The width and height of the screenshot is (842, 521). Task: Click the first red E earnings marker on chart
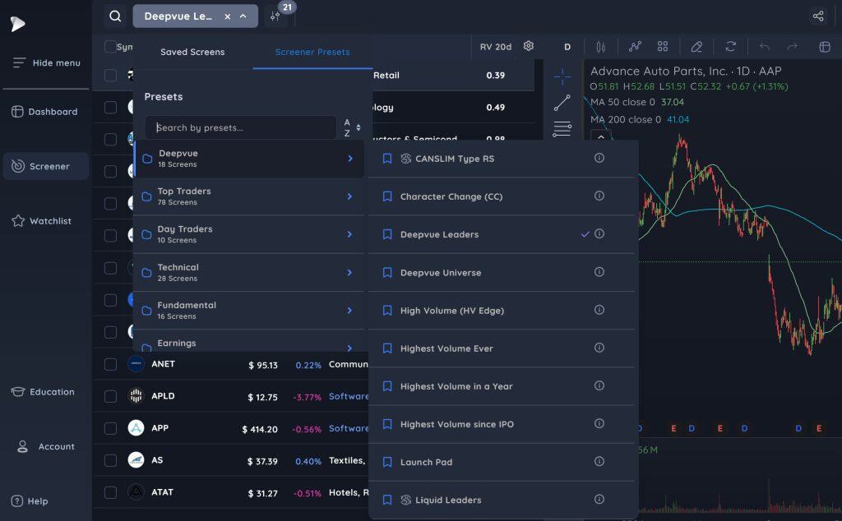tap(673, 428)
